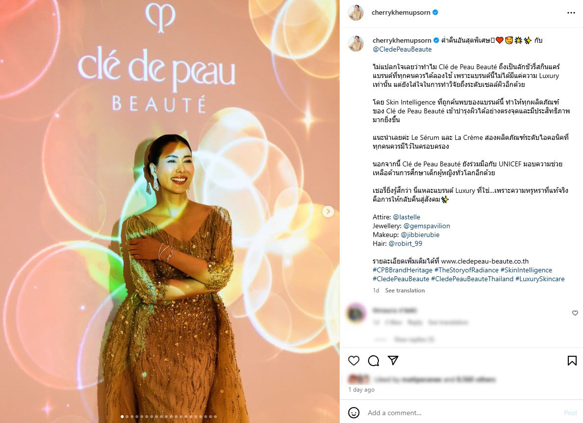Open cherrykhemupsorn username in header
This screenshot has height=423, width=583.
401,12
